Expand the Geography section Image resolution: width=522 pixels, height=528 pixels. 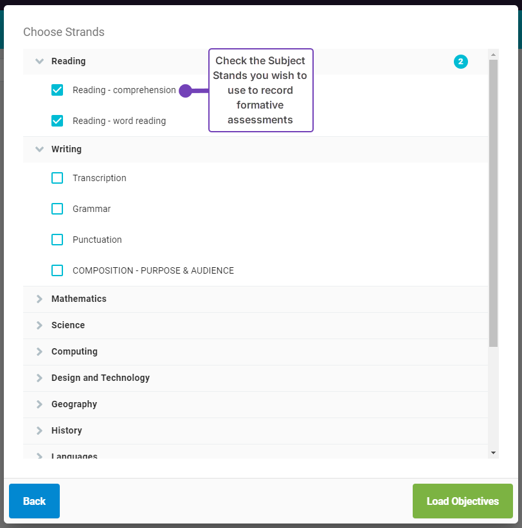39,404
